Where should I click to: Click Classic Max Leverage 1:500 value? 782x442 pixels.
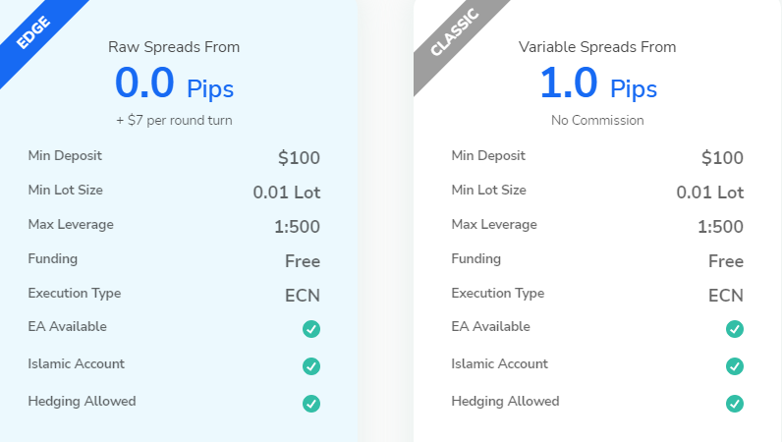pos(720,227)
